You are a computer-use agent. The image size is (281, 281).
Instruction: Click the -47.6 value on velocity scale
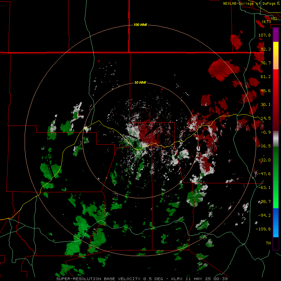pyautogui.click(x=264, y=174)
